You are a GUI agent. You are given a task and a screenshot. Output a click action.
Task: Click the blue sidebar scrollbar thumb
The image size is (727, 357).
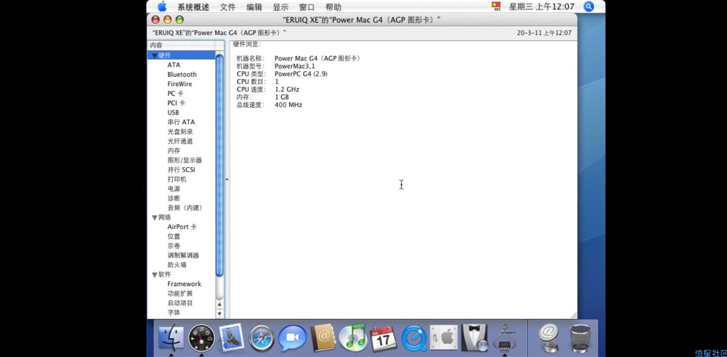click(x=219, y=165)
